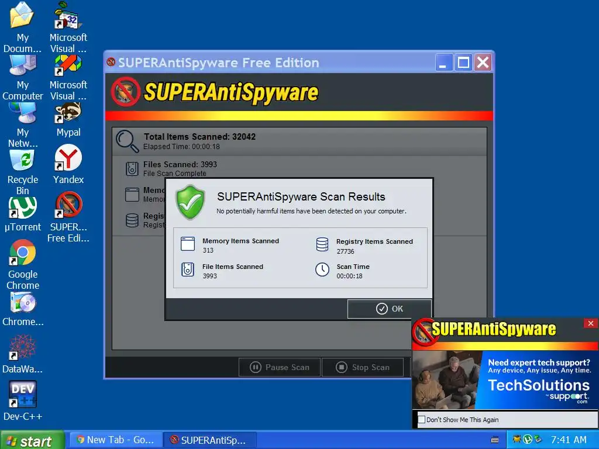Click the keyboard icon on the taskbar
599x449 pixels.
pyautogui.click(x=495, y=440)
